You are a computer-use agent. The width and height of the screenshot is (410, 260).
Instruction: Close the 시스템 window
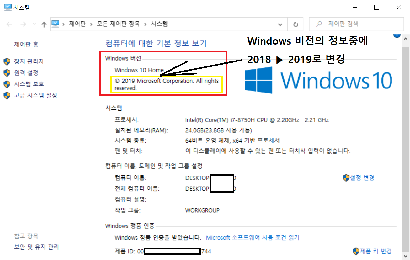(399, 8)
